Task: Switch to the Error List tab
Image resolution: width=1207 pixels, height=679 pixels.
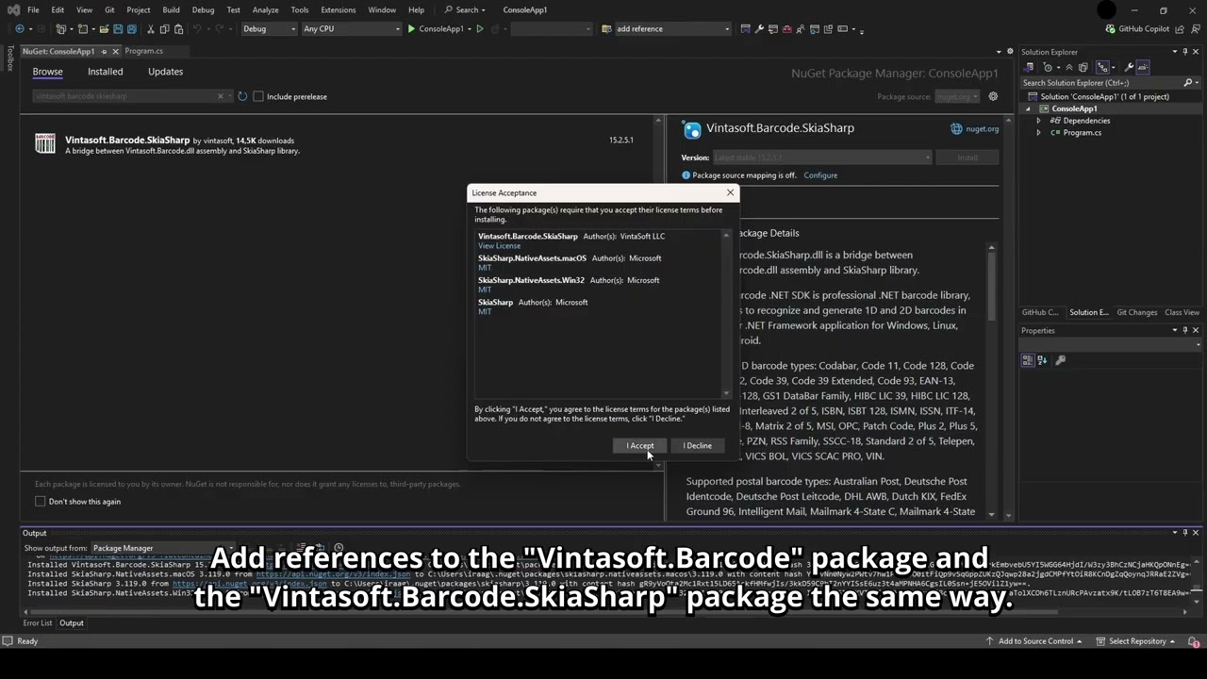Action: point(39,623)
